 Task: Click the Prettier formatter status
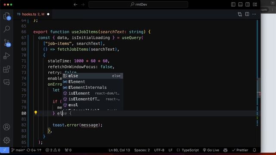coord(240,150)
